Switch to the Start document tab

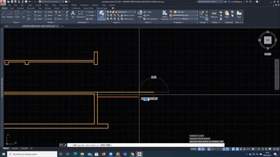(7, 26)
